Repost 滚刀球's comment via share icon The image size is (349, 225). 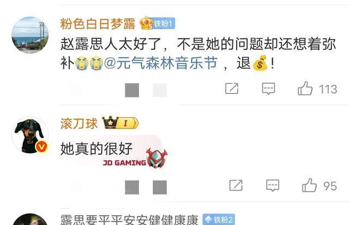click(236, 185)
